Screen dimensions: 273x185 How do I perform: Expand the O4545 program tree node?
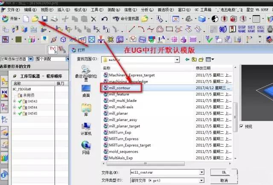click(15, 113)
